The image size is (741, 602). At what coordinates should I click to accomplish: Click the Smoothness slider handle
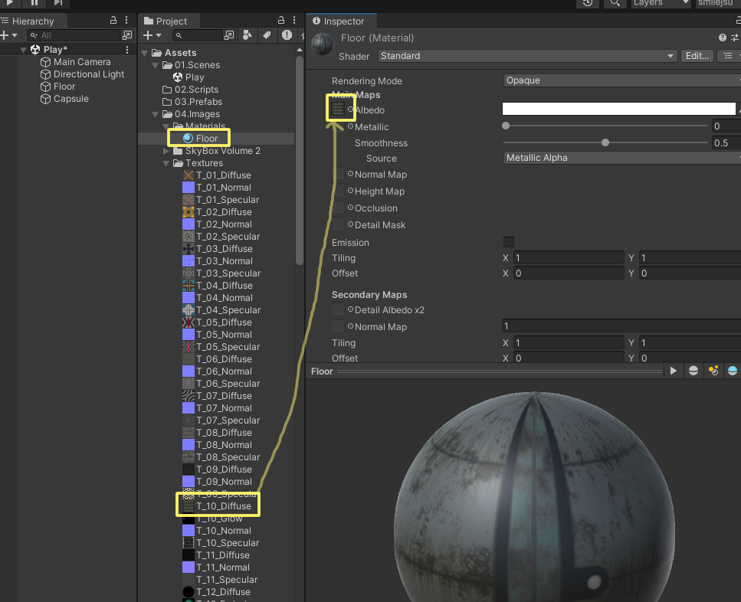click(x=605, y=142)
